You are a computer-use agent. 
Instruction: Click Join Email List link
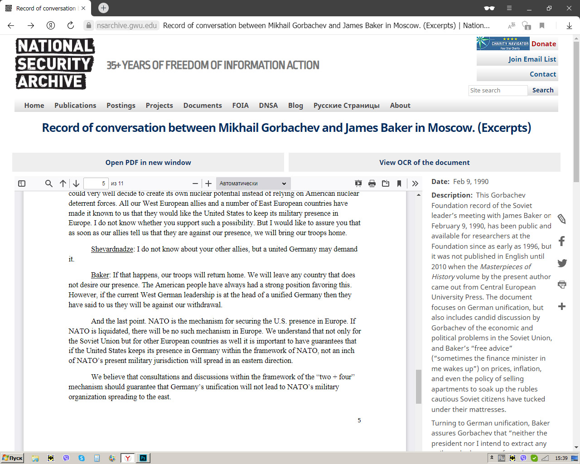[x=532, y=59]
